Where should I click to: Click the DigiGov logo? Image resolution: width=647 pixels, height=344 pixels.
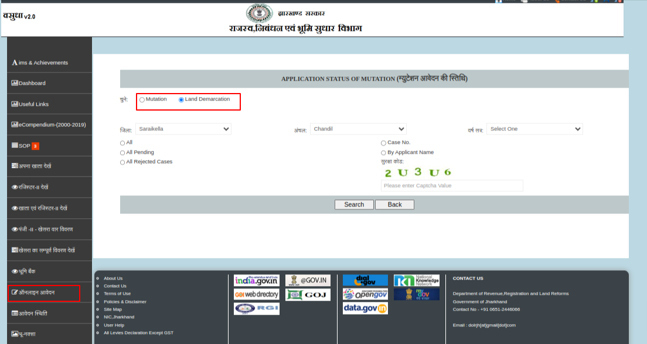[x=365, y=280]
